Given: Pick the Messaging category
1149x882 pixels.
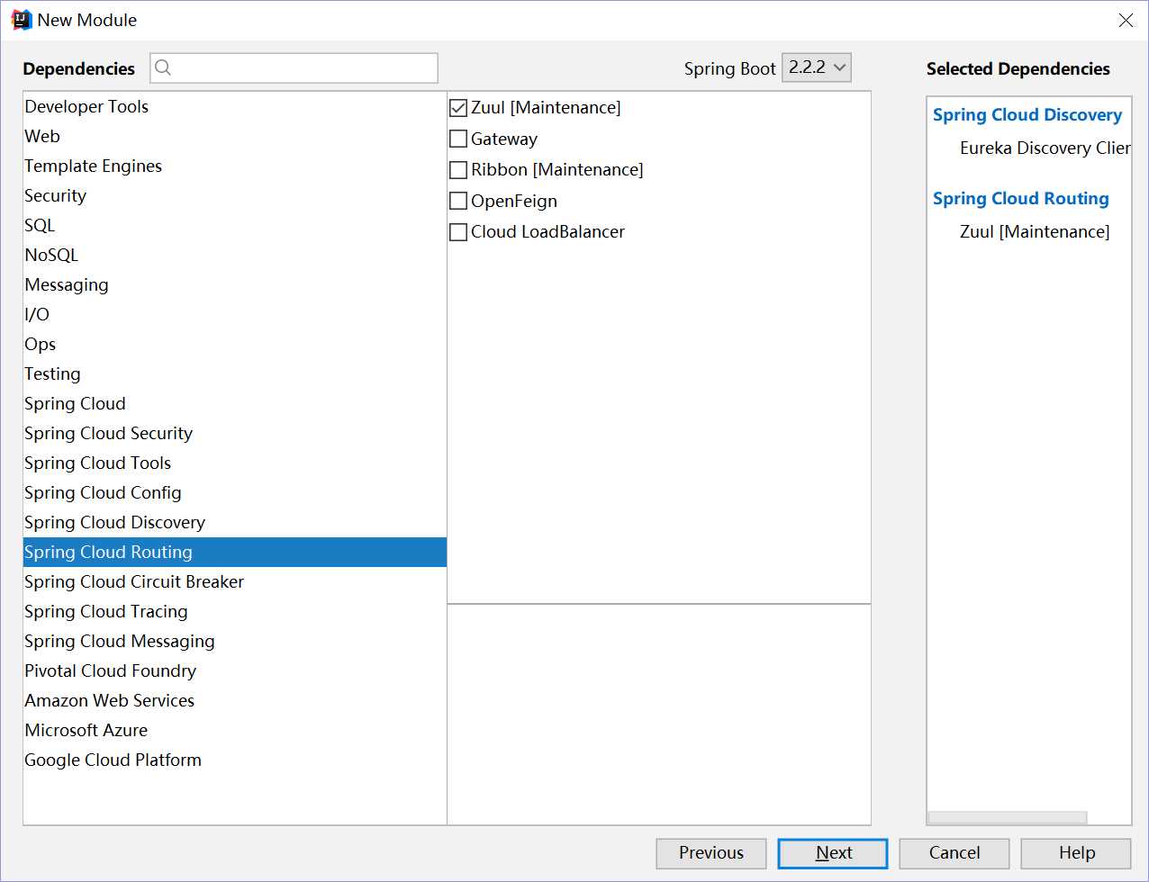Looking at the screenshot, I should 235,284.
